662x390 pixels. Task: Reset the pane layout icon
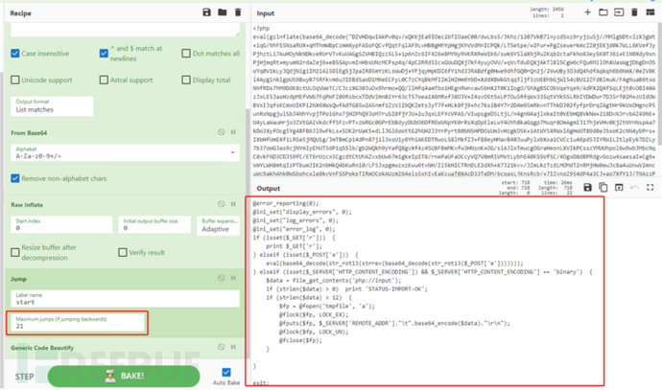[650, 12]
